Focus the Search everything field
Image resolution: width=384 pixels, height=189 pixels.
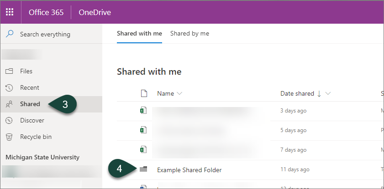(51, 34)
